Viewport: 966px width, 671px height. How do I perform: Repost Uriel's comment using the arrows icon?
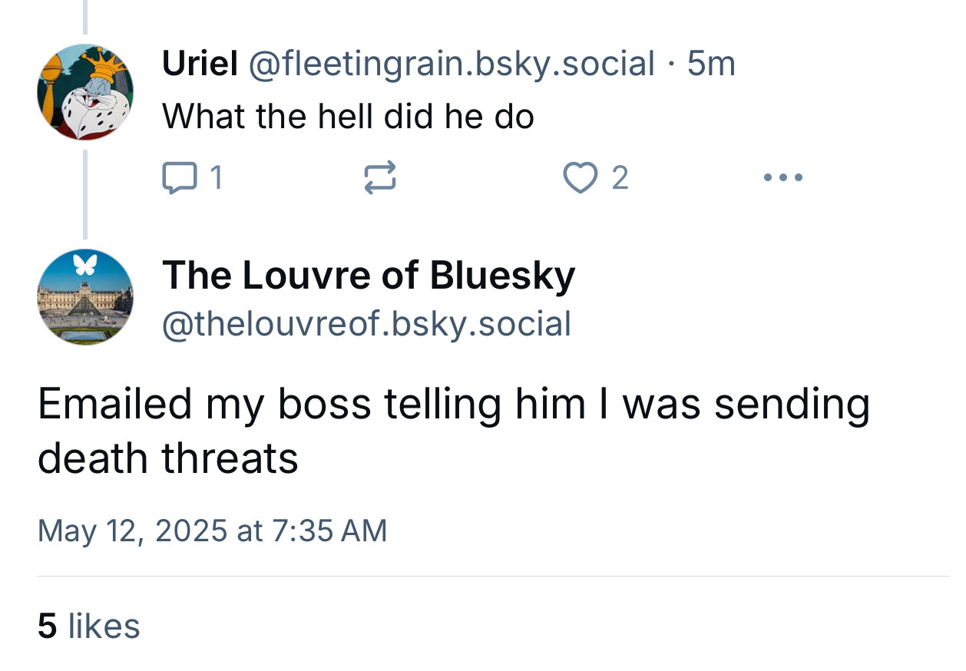pyautogui.click(x=379, y=178)
